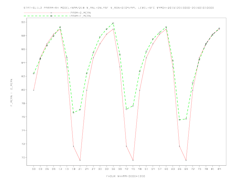Click the y-axis tick label 76
The height and width of the screenshot is (184, 239).
(23, 117)
